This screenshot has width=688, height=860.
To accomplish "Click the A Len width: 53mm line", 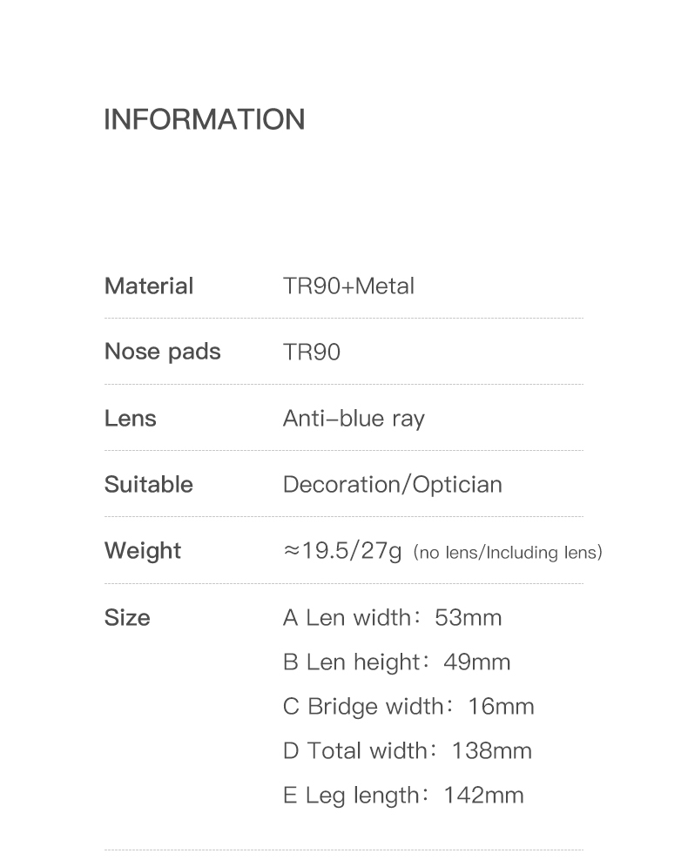I will tap(392, 618).
